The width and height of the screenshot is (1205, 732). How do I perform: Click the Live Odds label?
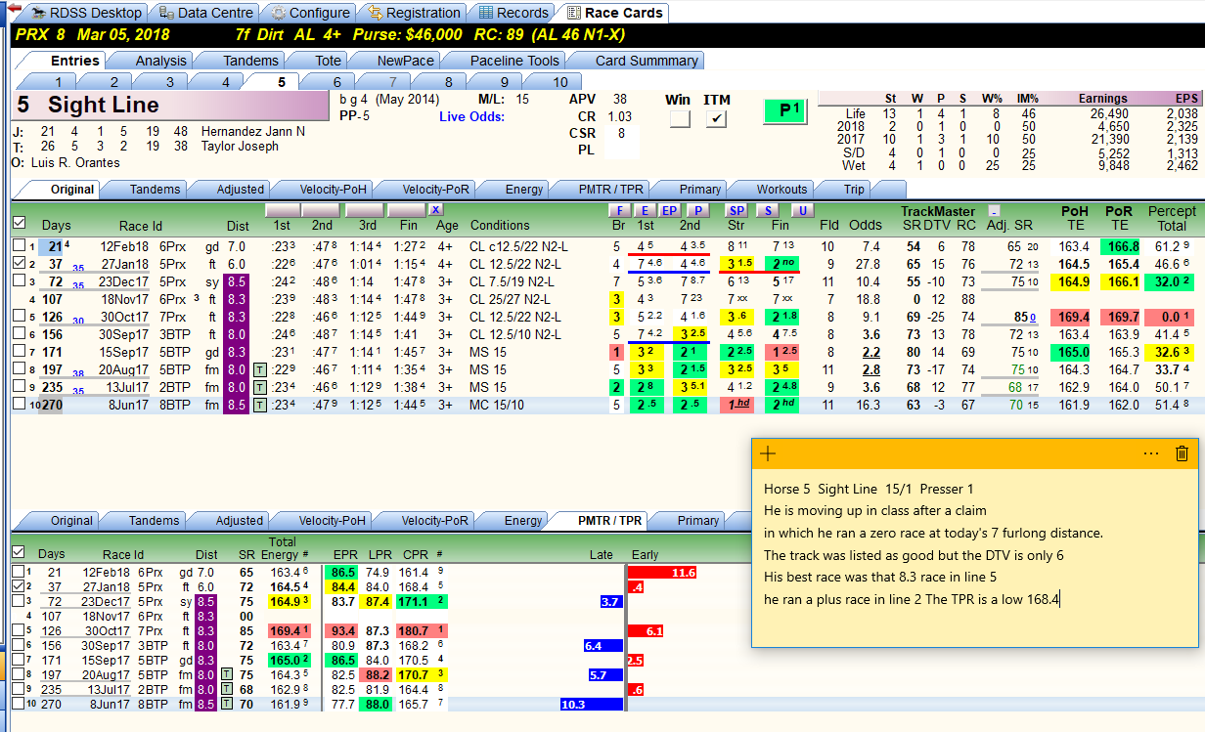tap(472, 117)
